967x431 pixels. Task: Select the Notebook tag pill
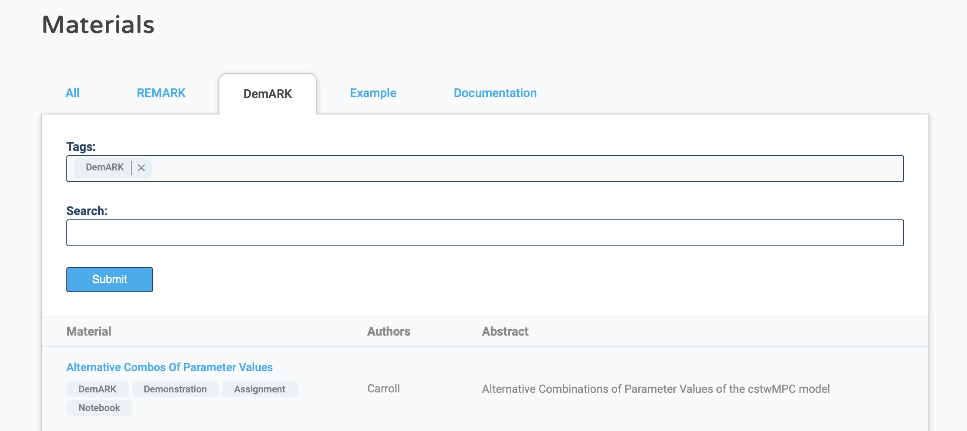(x=99, y=408)
